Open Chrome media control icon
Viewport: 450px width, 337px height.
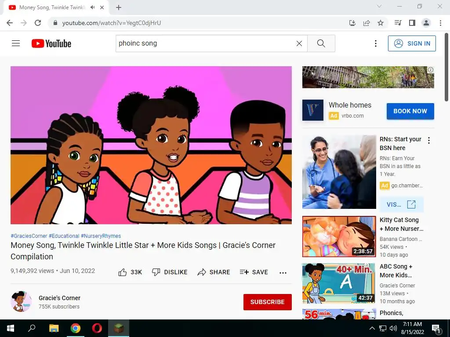(398, 23)
